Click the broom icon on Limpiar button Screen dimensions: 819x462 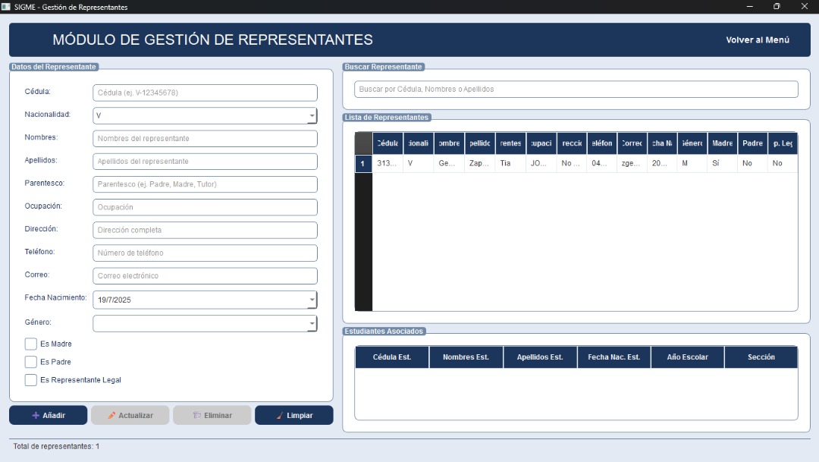[280, 416]
